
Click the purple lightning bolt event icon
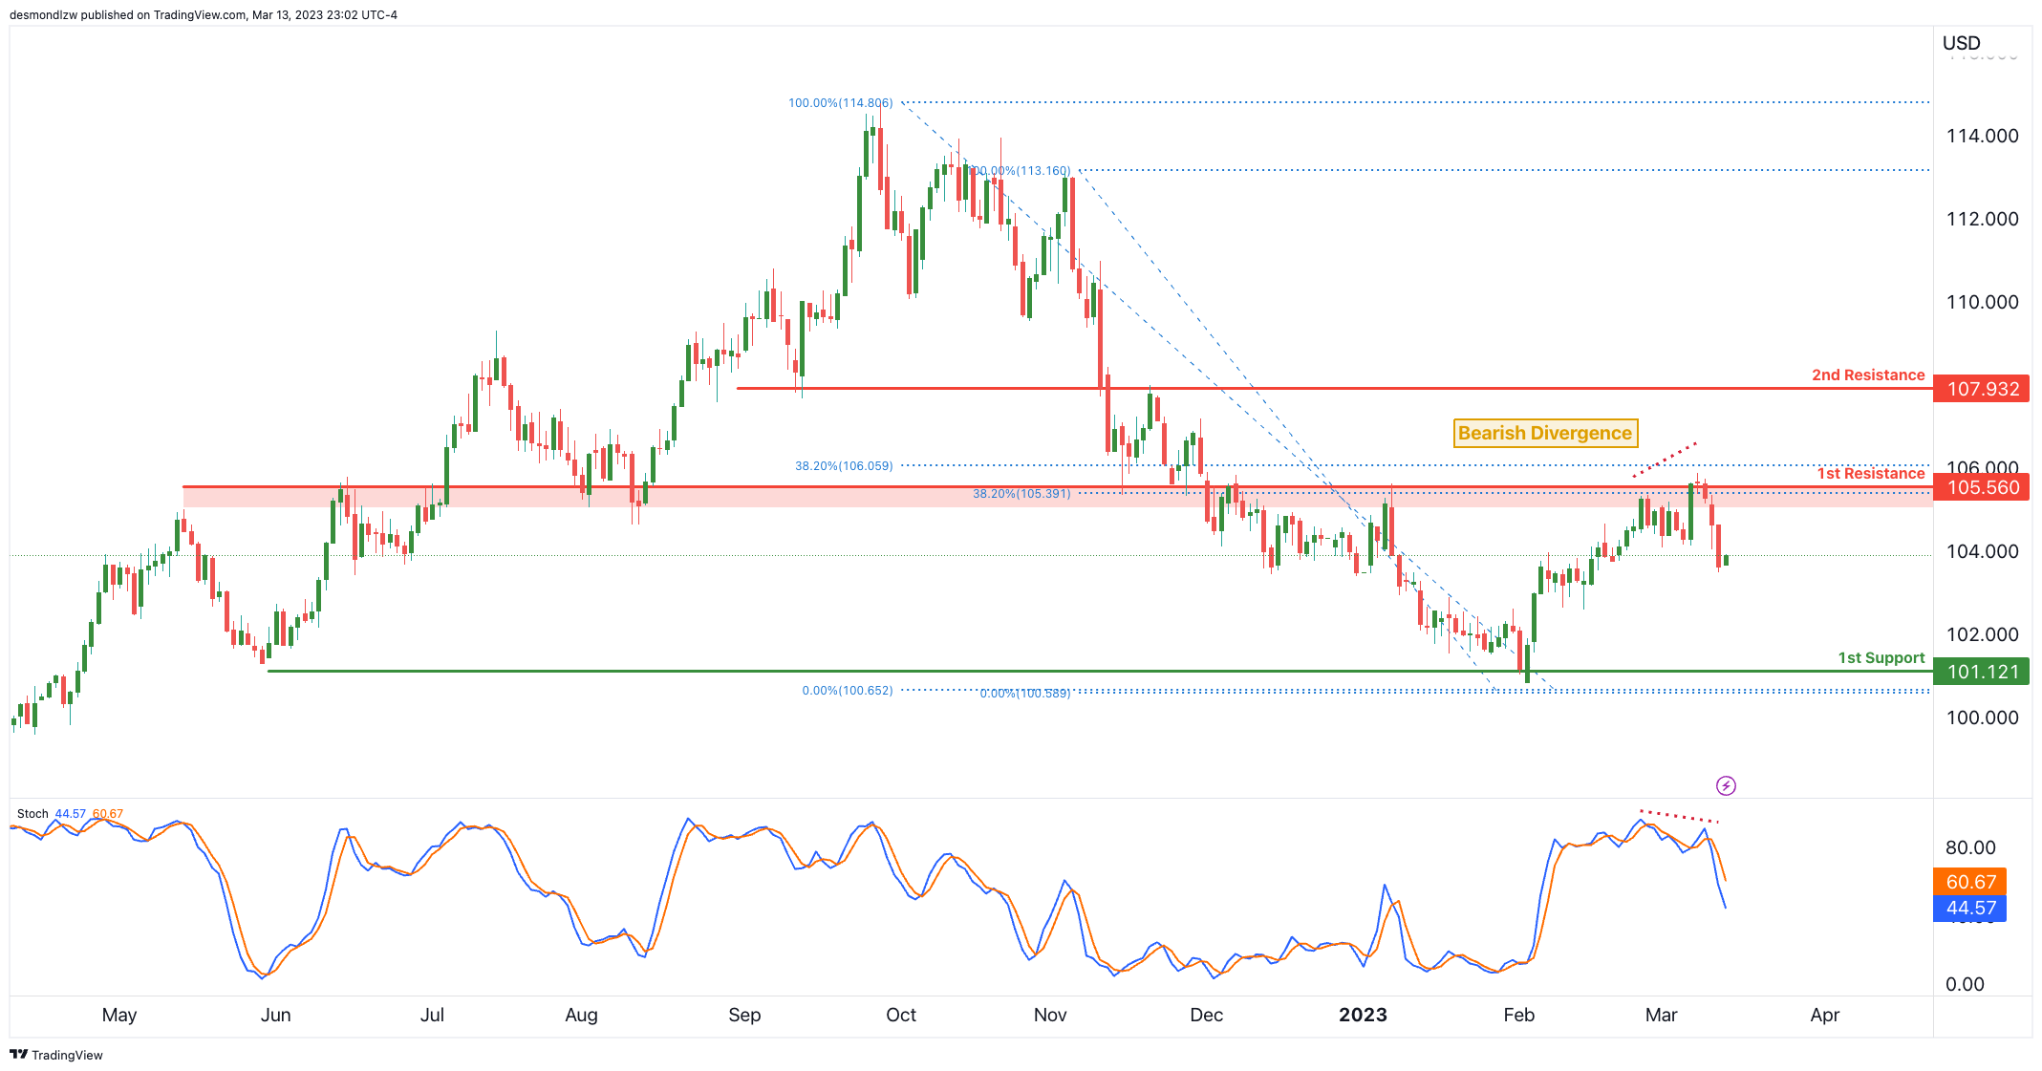(x=1726, y=785)
